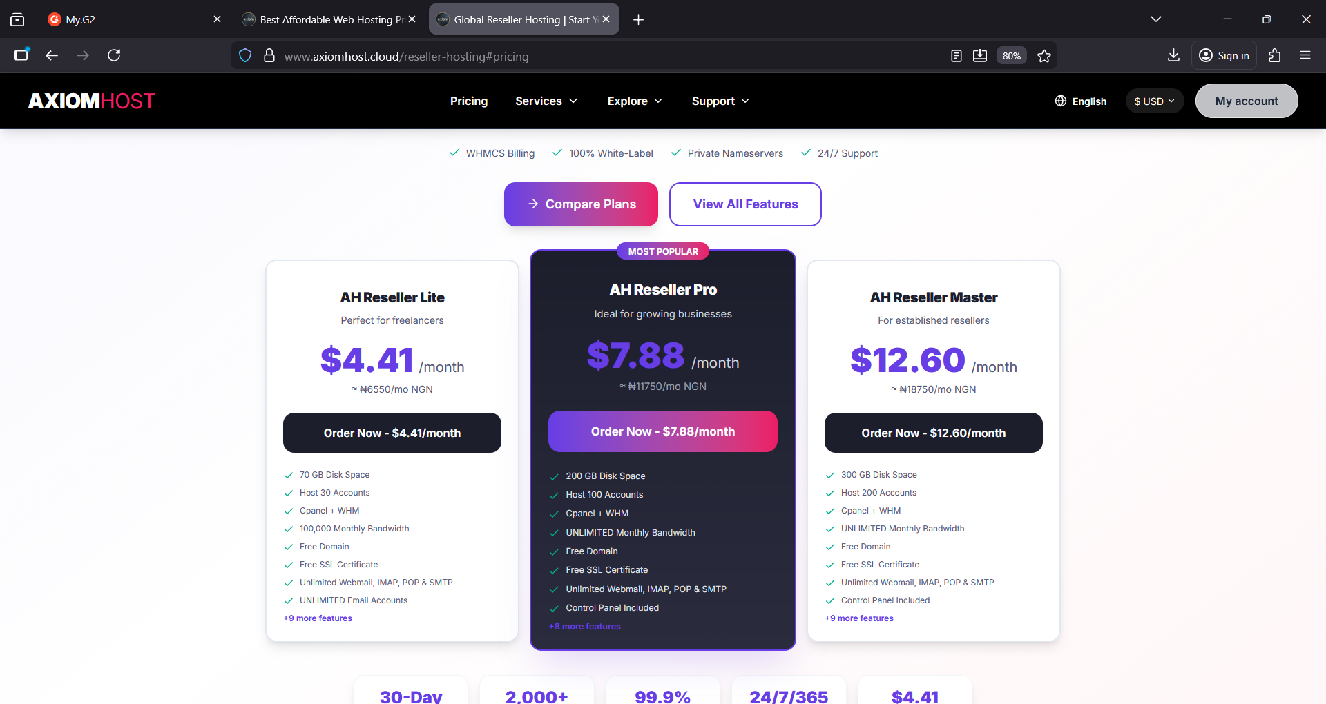
Task: Go back to previous page
Action: (x=52, y=55)
